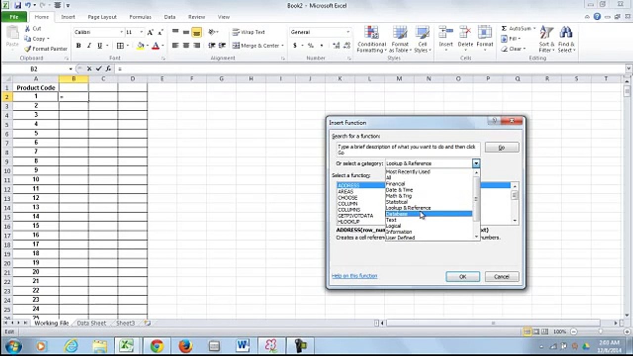This screenshot has width=633, height=356.
Task: Click Cancel in Insert Function dialog
Action: pyautogui.click(x=501, y=276)
